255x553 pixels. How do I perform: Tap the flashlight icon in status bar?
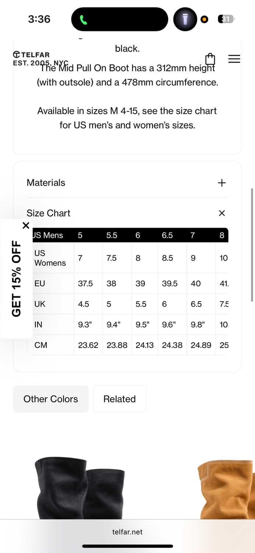(x=185, y=19)
